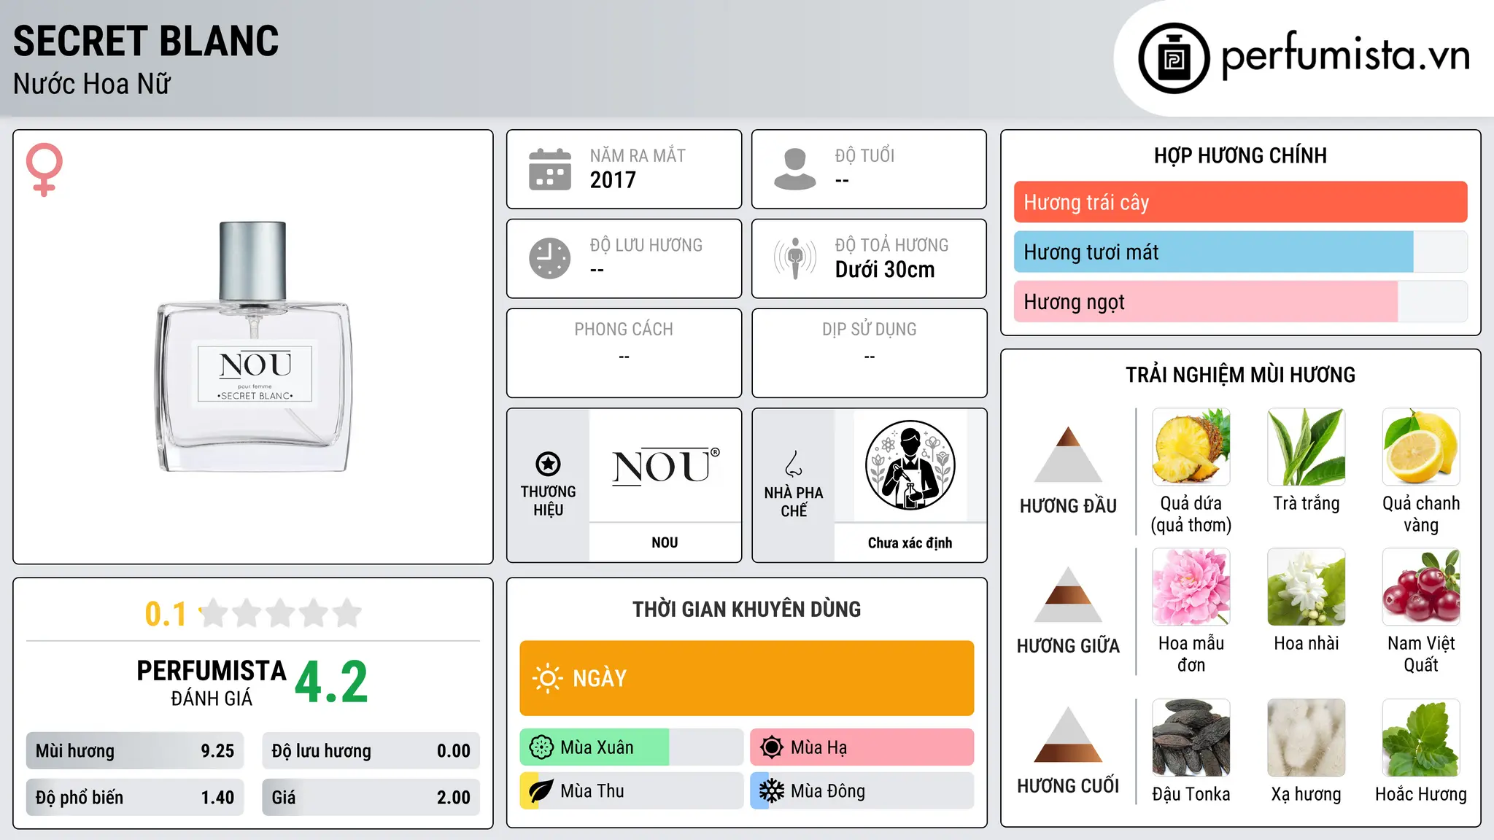Click the Hương trái cây accord bar
The height and width of the screenshot is (840, 1494).
pyautogui.click(x=1240, y=202)
